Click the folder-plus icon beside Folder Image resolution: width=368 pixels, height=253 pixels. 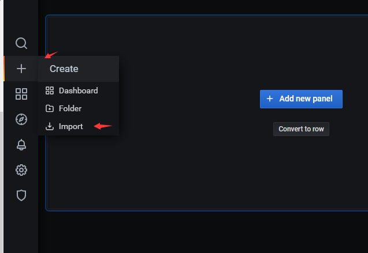pyautogui.click(x=50, y=108)
